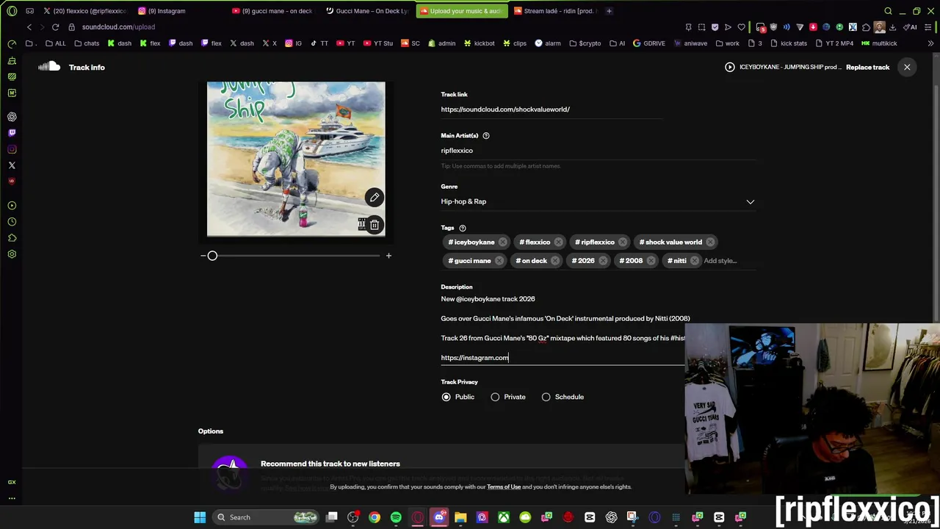Click the SoundCloud logo in the header
Viewport: 940px width, 529px height.
coord(49,67)
